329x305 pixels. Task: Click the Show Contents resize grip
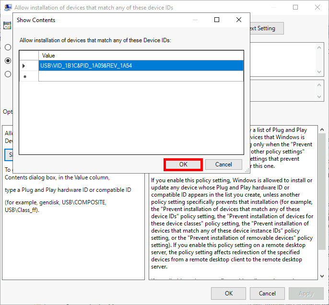[x=247, y=171]
